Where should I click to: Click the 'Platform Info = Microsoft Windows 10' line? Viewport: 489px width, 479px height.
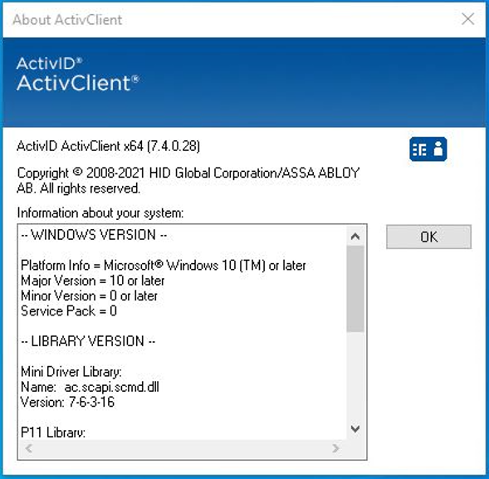coord(163,266)
